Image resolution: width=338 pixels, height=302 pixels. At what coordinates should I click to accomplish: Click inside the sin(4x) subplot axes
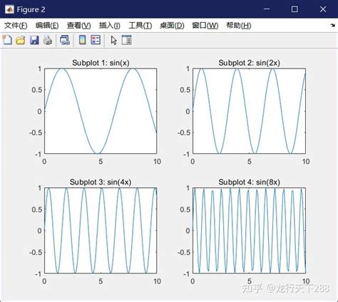101,230
